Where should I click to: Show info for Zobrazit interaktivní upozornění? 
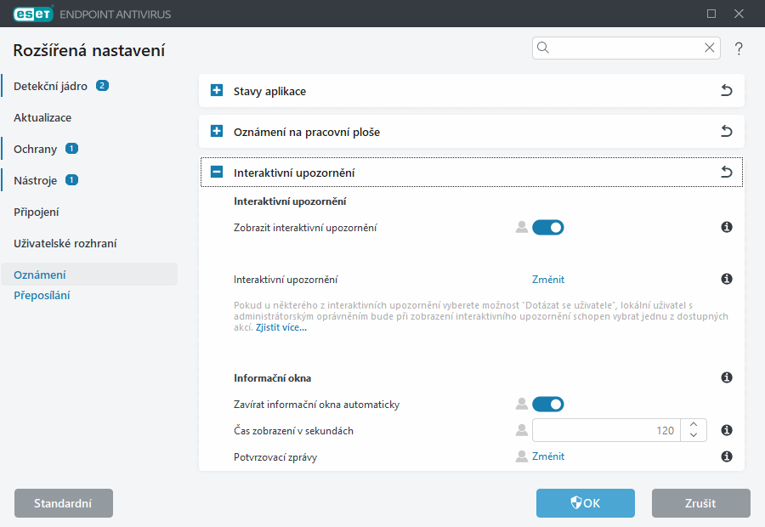click(727, 227)
